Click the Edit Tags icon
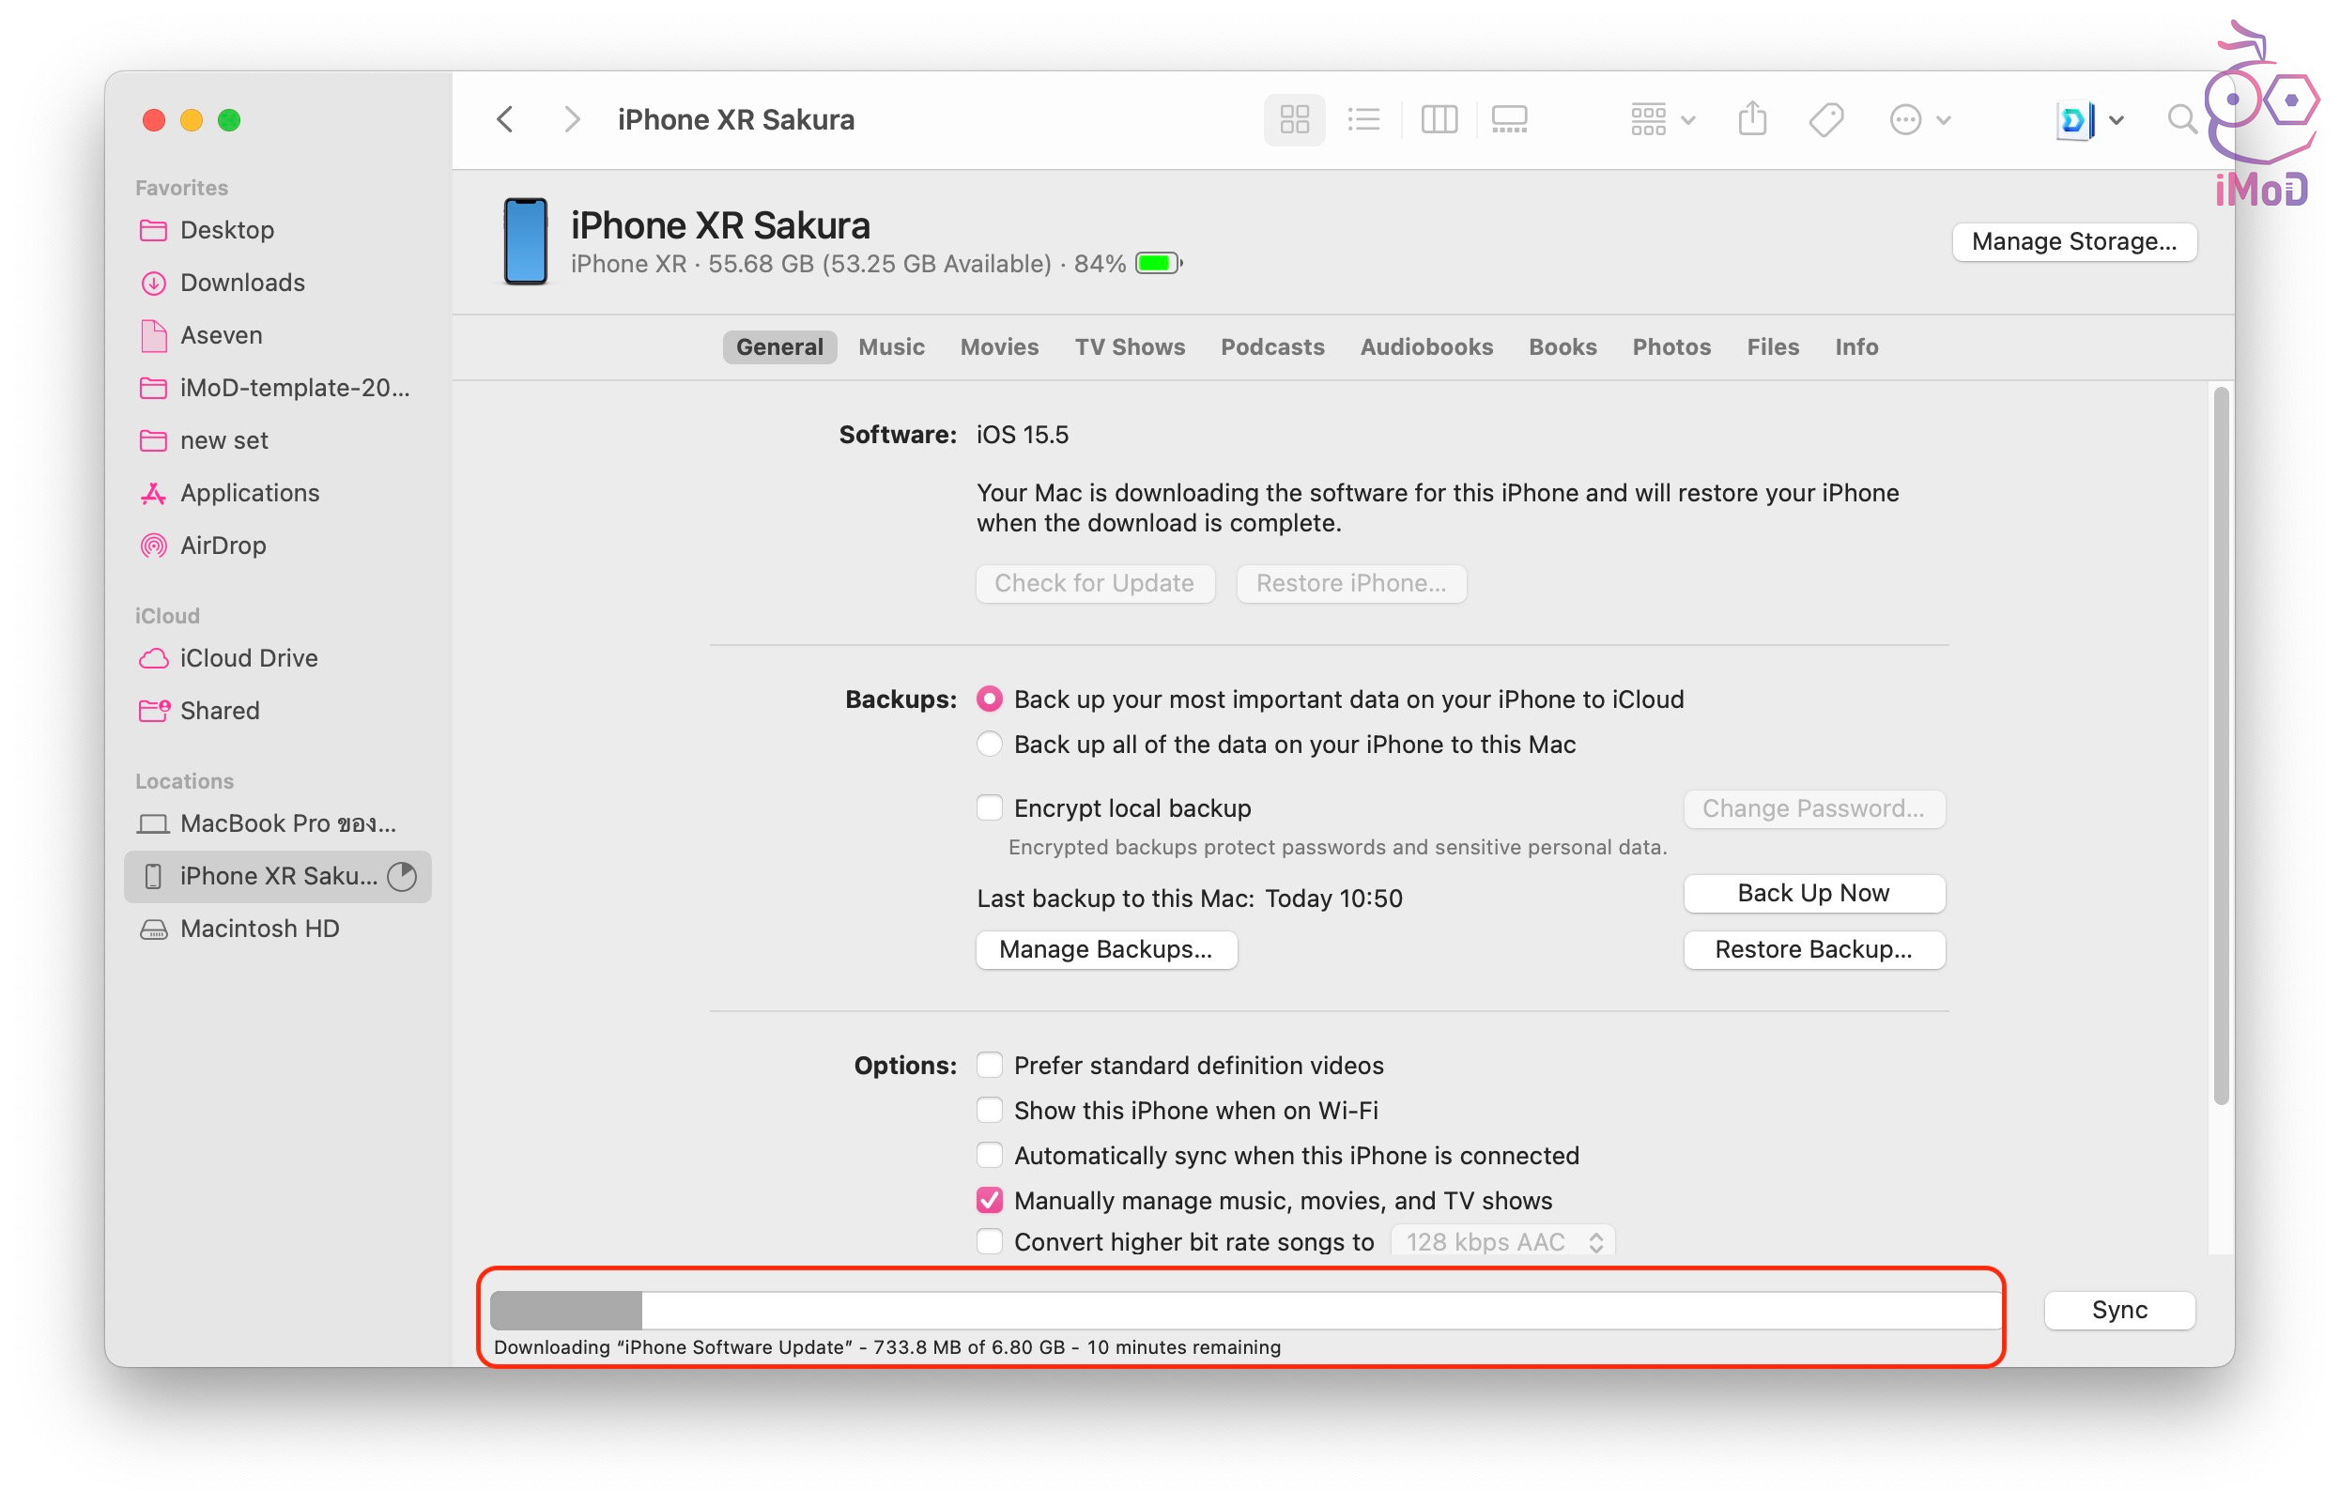 pyautogui.click(x=1824, y=119)
